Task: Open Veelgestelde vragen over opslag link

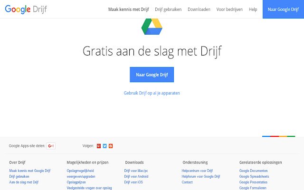Action: tap(89, 188)
